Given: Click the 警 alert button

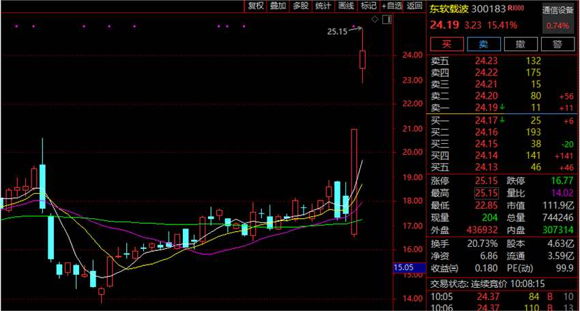Looking at the screenshot, I should click(557, 44).
